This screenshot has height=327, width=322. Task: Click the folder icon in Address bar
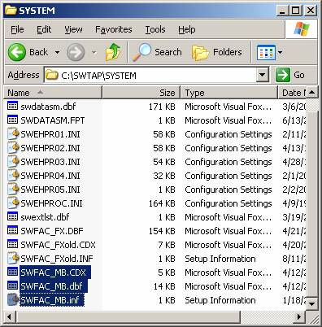(x=52, y=75)
